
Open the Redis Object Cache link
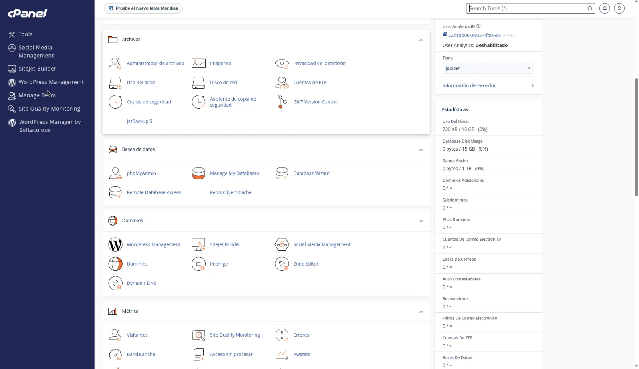pyautogui.click(x=231, y=192)
